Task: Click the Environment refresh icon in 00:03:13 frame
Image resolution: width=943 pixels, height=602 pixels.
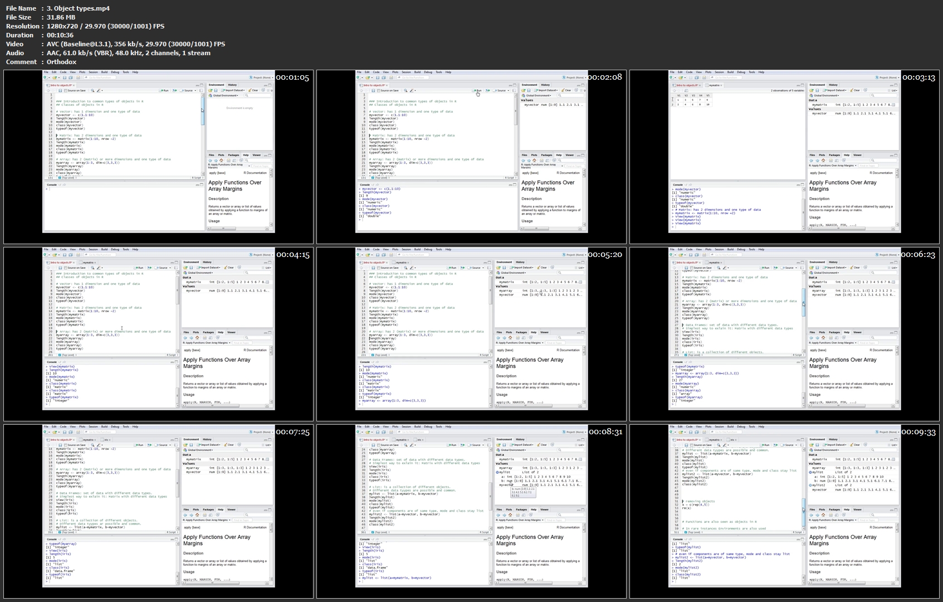Action: pos(865,90)
